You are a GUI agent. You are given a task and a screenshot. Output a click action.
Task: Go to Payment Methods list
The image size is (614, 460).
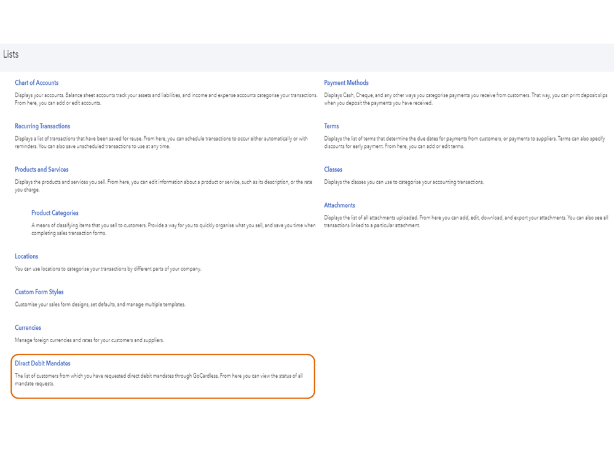[x=346, y=83]
